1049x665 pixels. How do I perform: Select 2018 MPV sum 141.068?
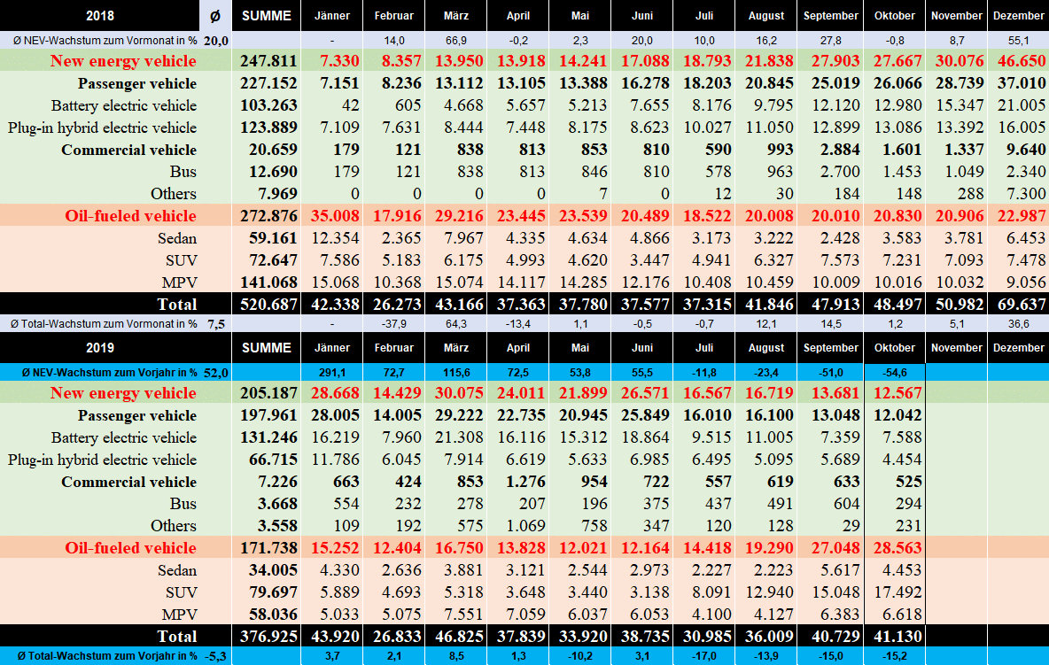pyautogui.click(x=268, y=282)
